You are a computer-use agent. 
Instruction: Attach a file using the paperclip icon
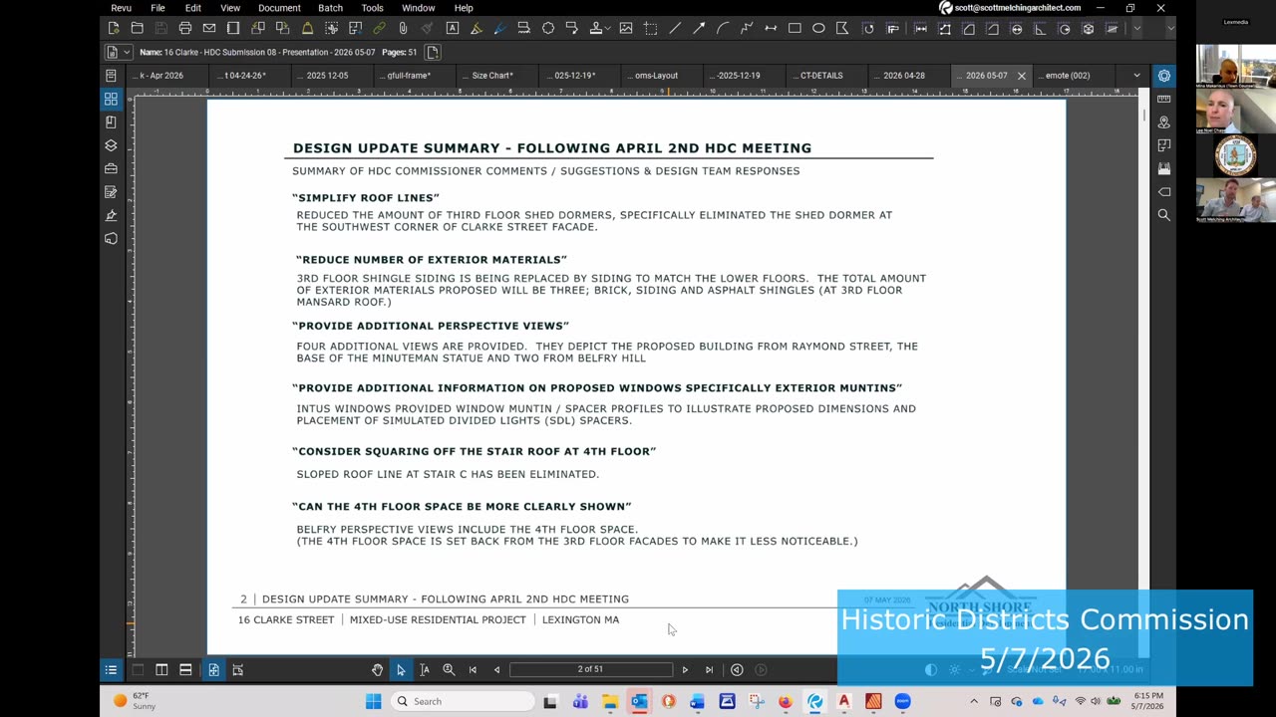(403, 28)
